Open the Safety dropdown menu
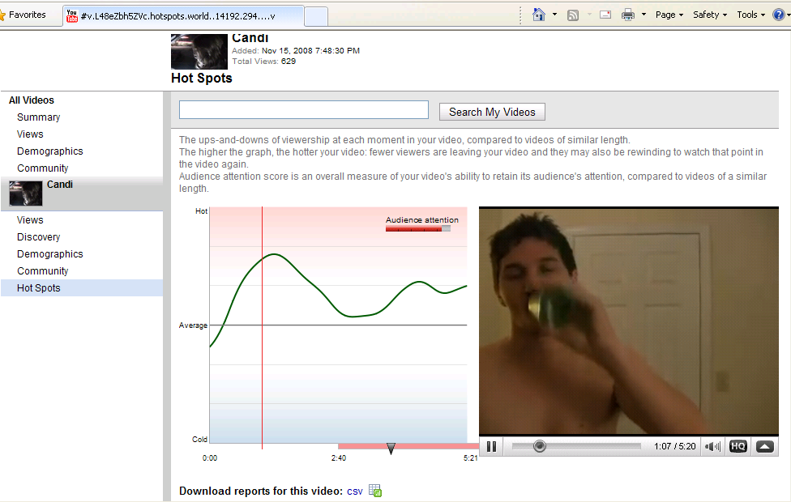791x502 pixels. [x=710, y=15]
